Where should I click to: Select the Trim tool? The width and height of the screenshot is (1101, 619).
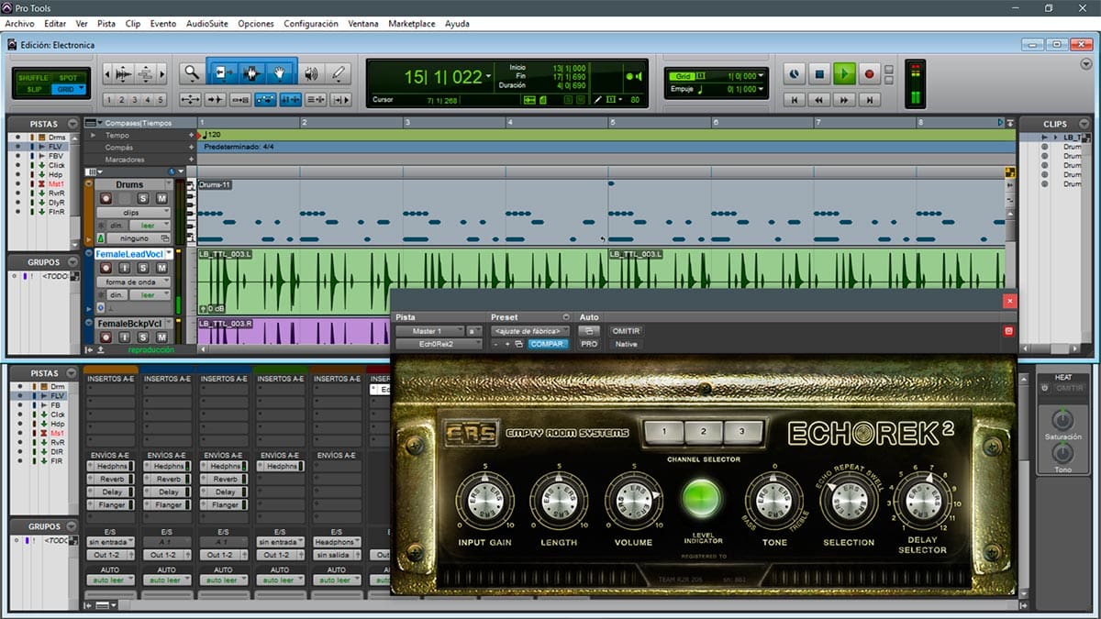(222, 73)
